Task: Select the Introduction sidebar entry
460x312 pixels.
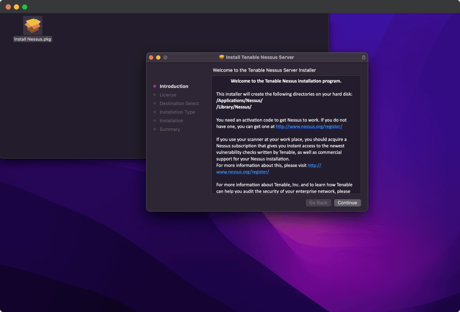Action: coord(174,86)
